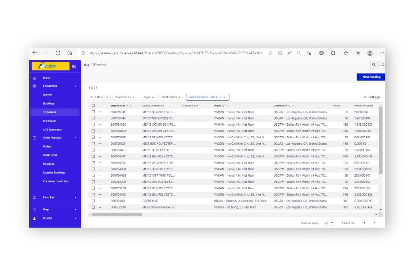Open the Rows per page dropdown

(x=329, y=223)
